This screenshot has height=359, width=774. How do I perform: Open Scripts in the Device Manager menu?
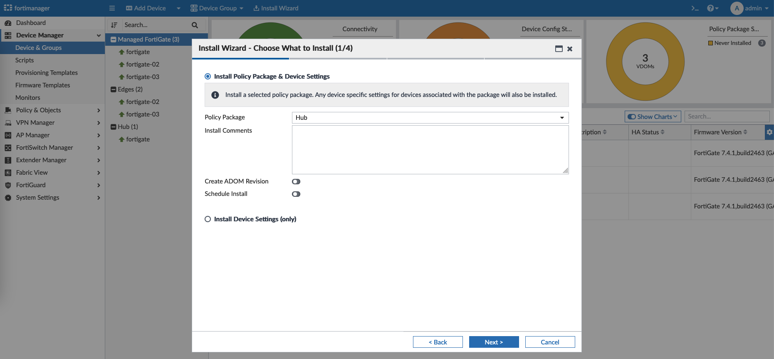(x=25, y=60)
